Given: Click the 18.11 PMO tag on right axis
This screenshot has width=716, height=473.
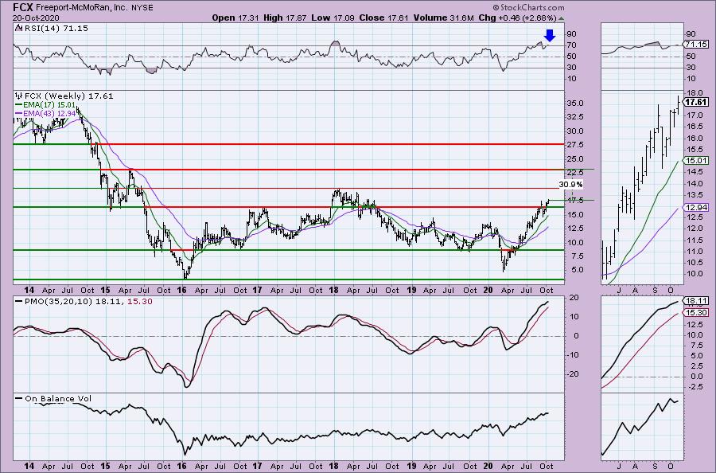Looking at the screenshot, I should [x=696, y=301].
